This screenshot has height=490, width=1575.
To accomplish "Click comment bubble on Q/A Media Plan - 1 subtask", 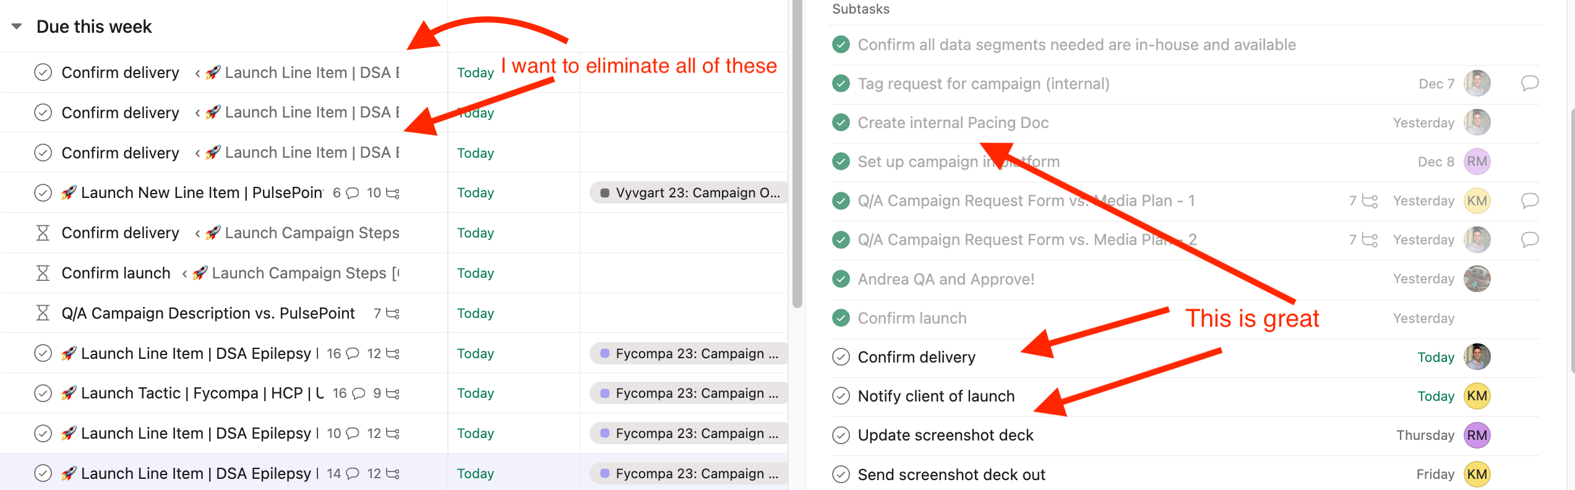I will 1530,200.
